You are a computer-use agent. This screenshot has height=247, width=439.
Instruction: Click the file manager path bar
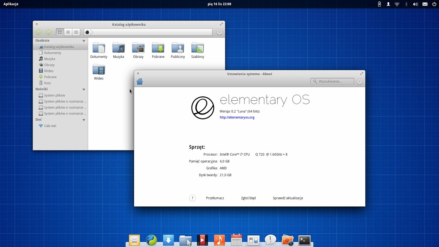coord(148,32)
